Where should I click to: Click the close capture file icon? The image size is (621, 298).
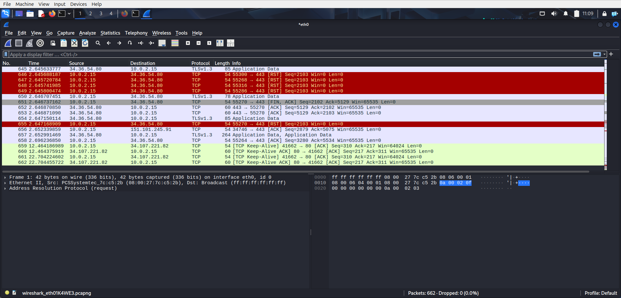(74, 43)
